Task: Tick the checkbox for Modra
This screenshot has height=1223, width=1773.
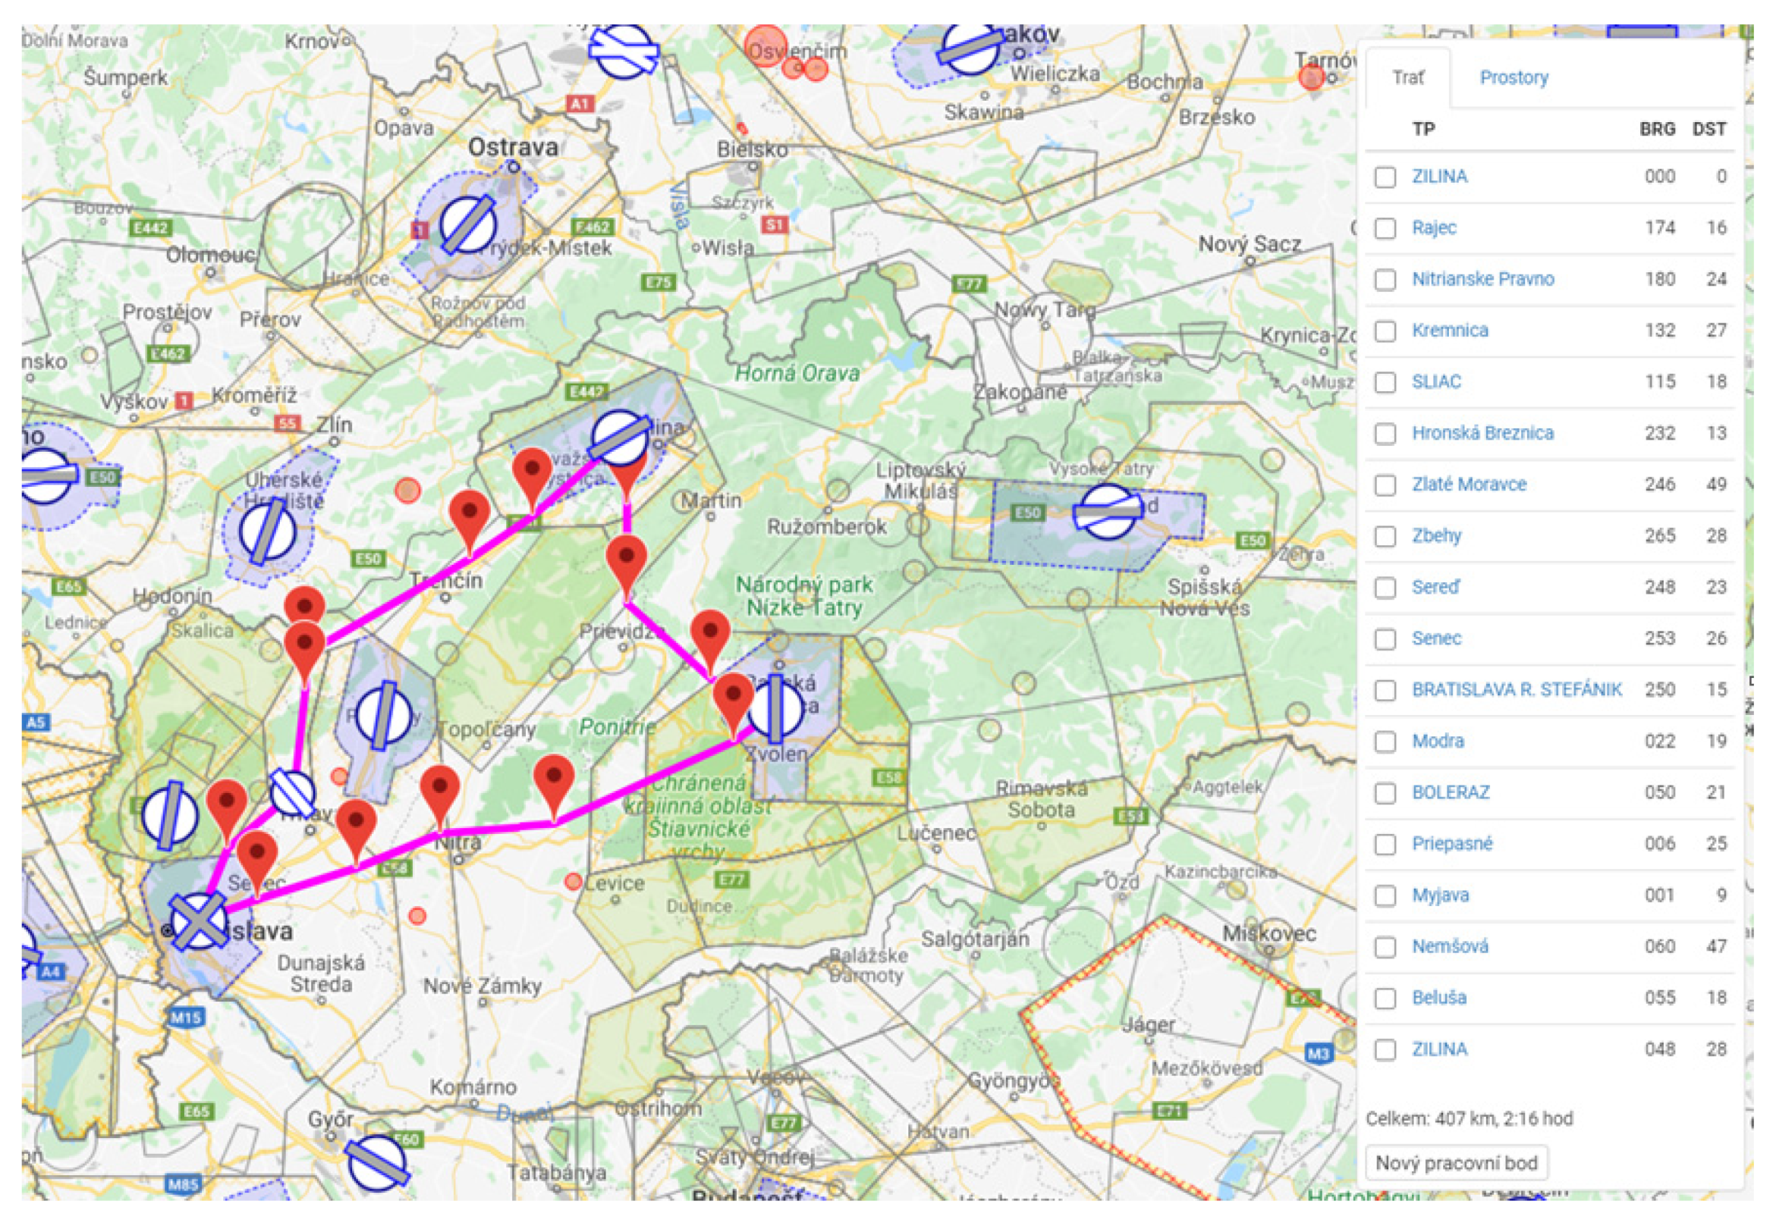Action: [1385, 742]
